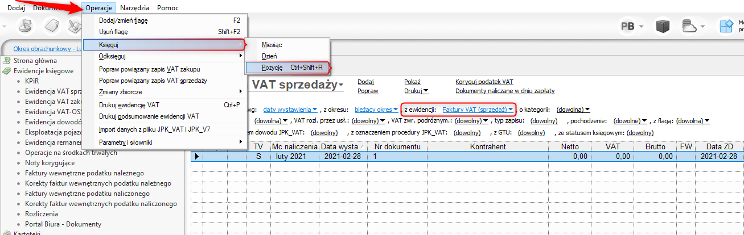Image resolution: width=744 pixels, height=235 pixels.
Task: Click the blue squares module icon
Action: pos(727,26)
